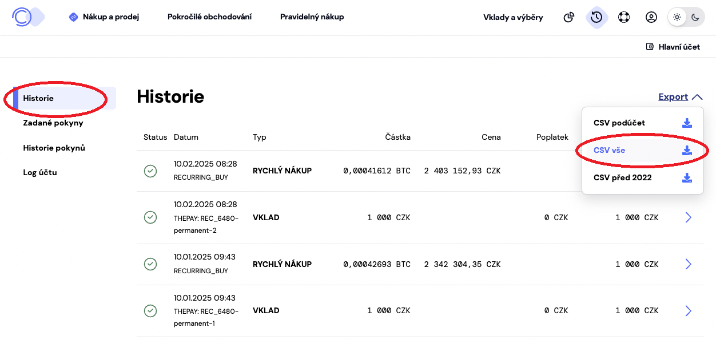The width and height of the screenshot is (716, 340).
Task: Click the green checkmark on first RYCHLÝ NÁKUP row
Action: pyautogui.click(x=150, y=170)
